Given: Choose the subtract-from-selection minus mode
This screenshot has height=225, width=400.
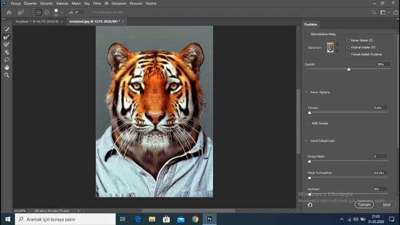Looking at the screenshot, I should pos(47,12).
